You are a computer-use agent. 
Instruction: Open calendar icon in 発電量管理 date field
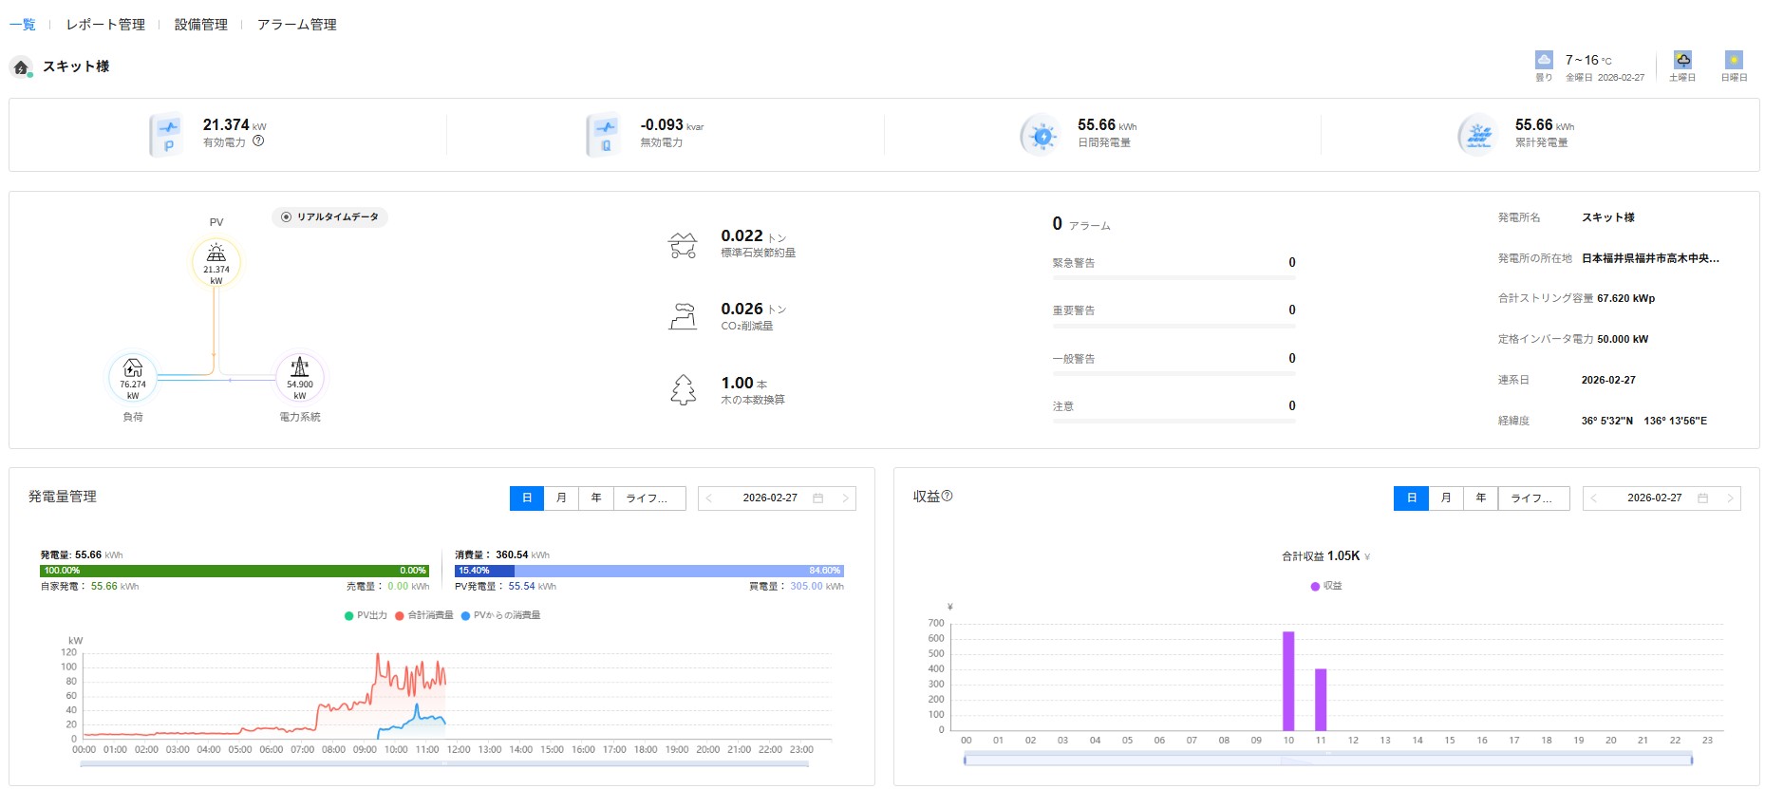click(x=817, y=498)
